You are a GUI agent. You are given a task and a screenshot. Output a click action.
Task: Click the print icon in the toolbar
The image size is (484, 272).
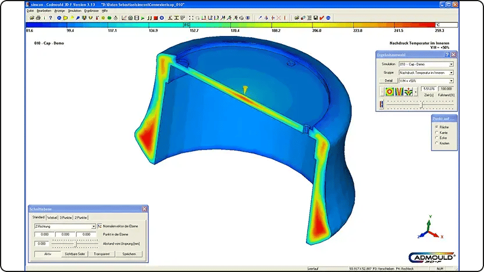coord(38,18)
